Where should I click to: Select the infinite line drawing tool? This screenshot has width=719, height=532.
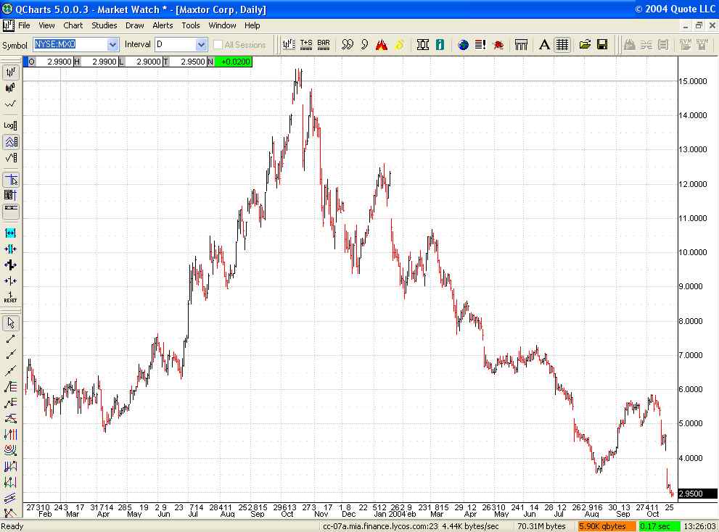pyautogui.click(x=11, y=370)
